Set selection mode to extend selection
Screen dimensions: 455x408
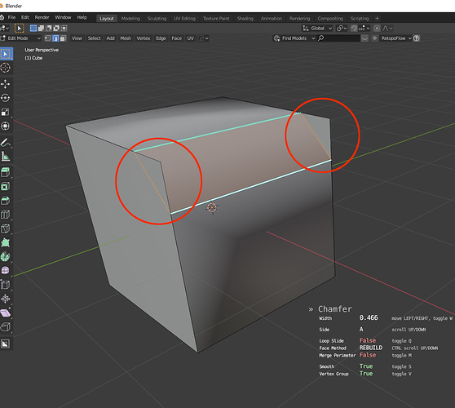pos(42,29)
